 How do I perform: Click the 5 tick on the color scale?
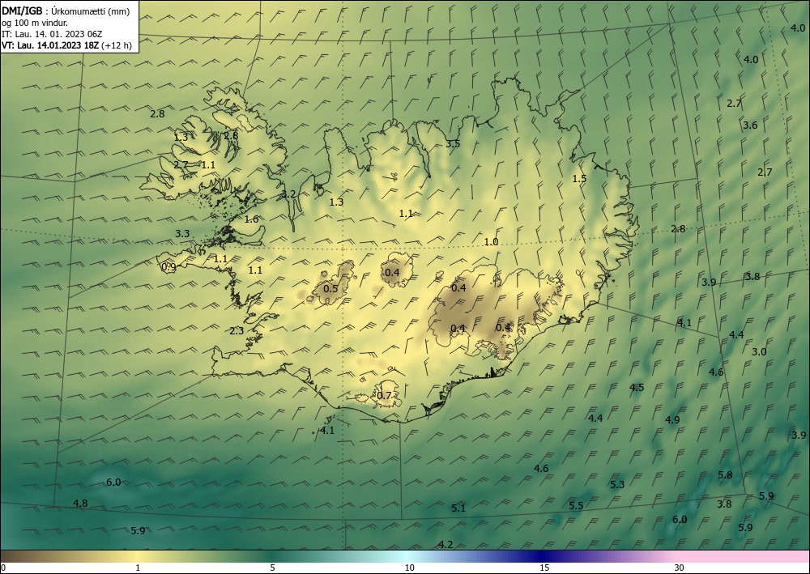point(272,568)
